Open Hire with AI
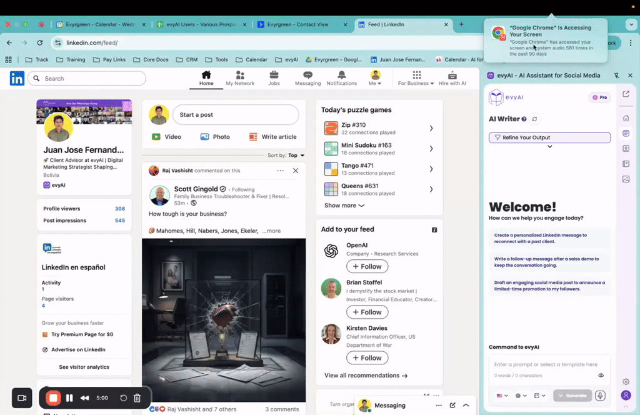The image size is (640, 415). (x=452, y=78)
